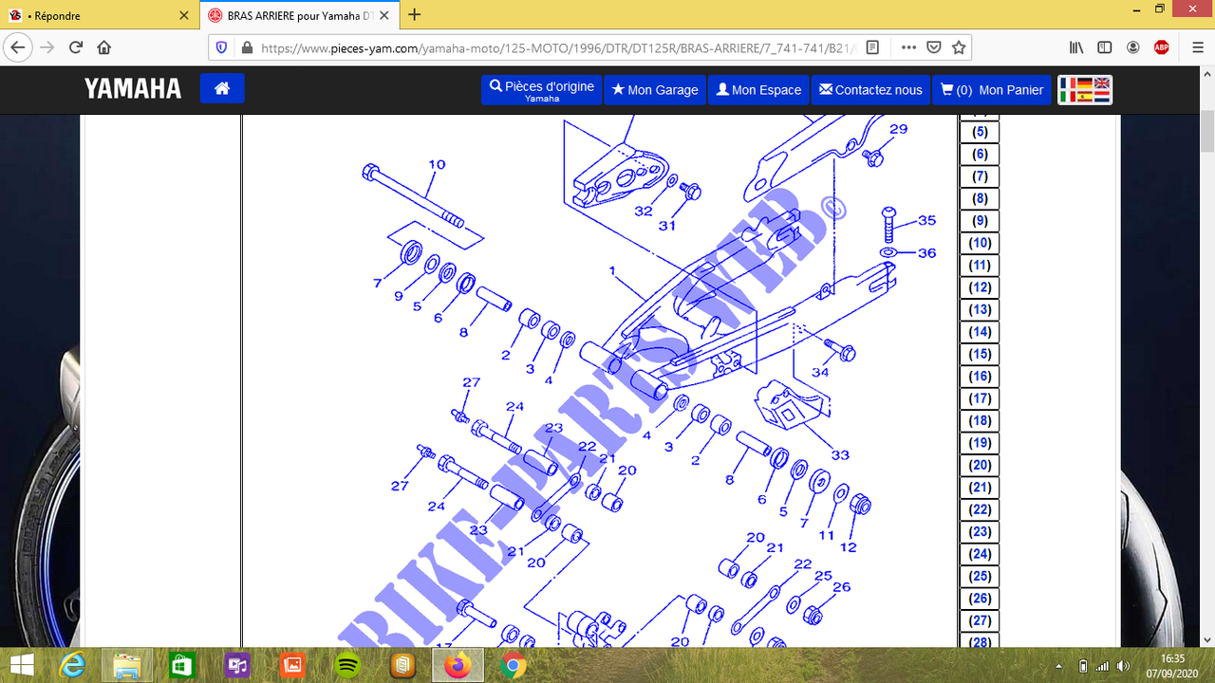Viewport: 1215px width, 683px height.
Task: Launch Internet Explorer from taskbar
Action: (x=72, y=666)
